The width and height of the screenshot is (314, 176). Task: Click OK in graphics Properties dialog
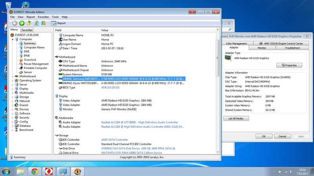[x=264, y=136]
